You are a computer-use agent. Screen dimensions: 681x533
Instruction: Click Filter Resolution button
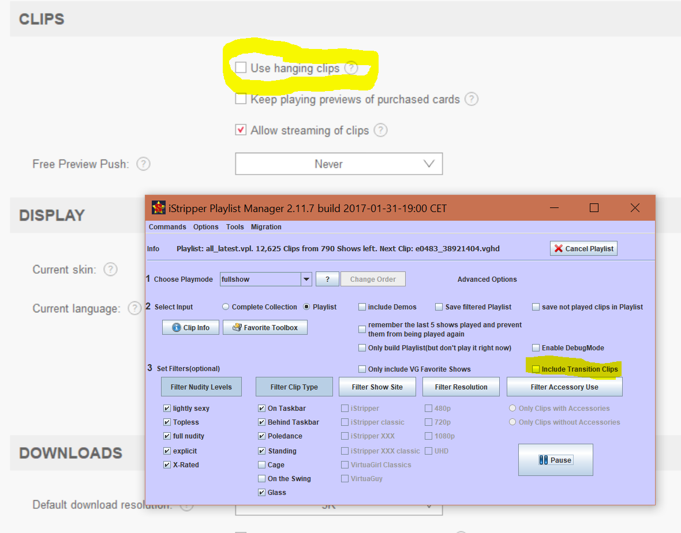(461, 387)
